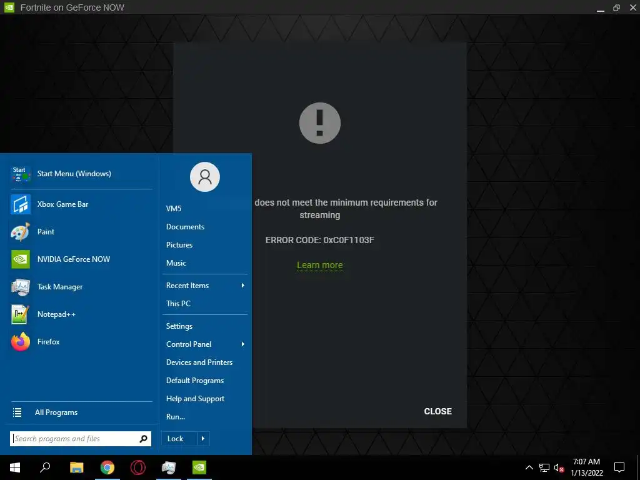Open Settings from the start menu

[179, 326]
